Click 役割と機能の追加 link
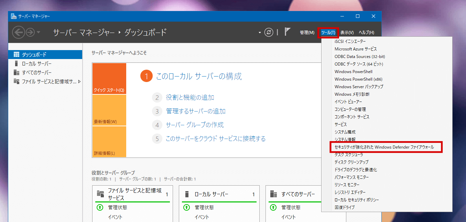 [190, 97]
